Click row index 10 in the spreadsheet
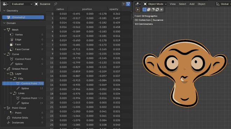 click(51, 58)
